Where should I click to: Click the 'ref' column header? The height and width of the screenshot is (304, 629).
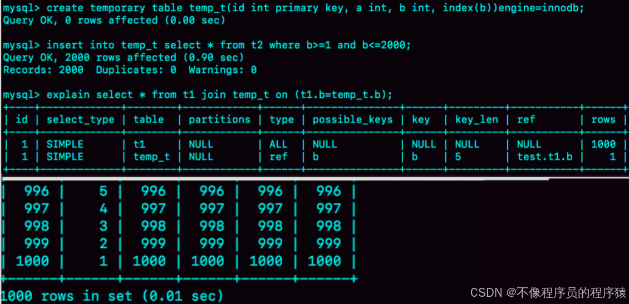tap(526, 119)
